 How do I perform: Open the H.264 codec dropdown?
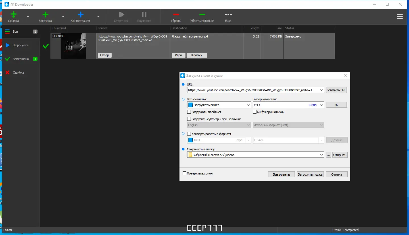click(288, 140)
